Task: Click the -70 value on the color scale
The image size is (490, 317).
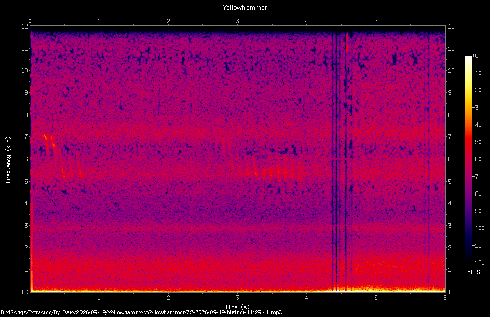Action: (477, 177)
